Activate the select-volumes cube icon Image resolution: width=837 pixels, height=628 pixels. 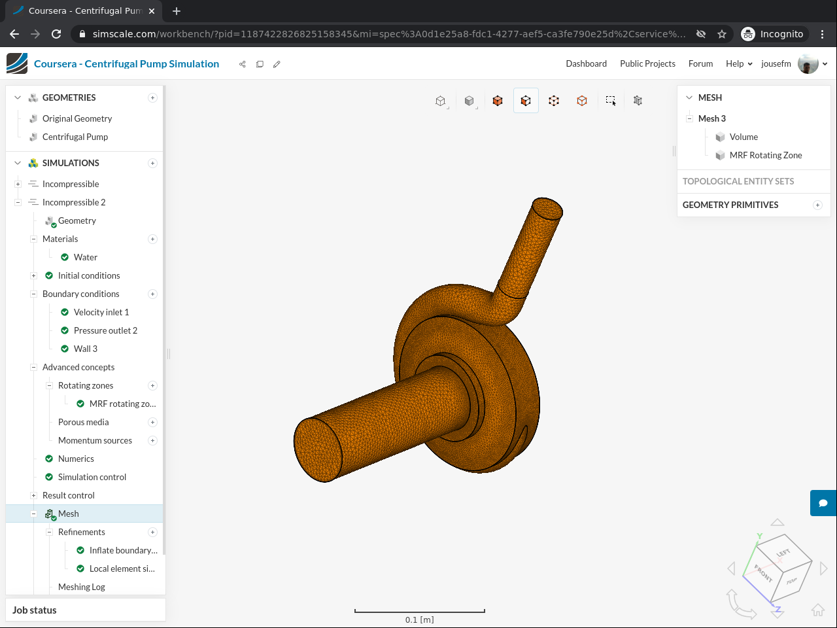498,101
